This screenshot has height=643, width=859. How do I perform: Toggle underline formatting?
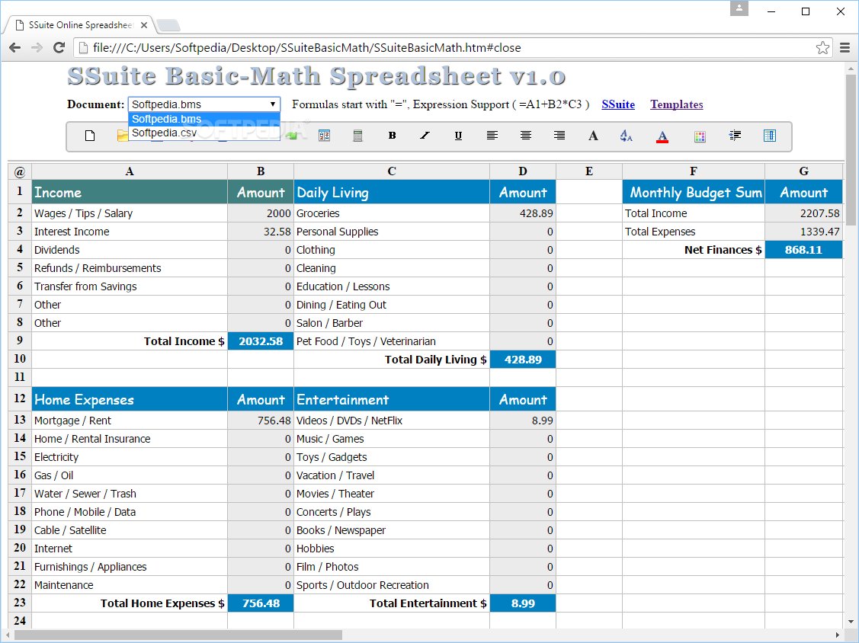459,136
